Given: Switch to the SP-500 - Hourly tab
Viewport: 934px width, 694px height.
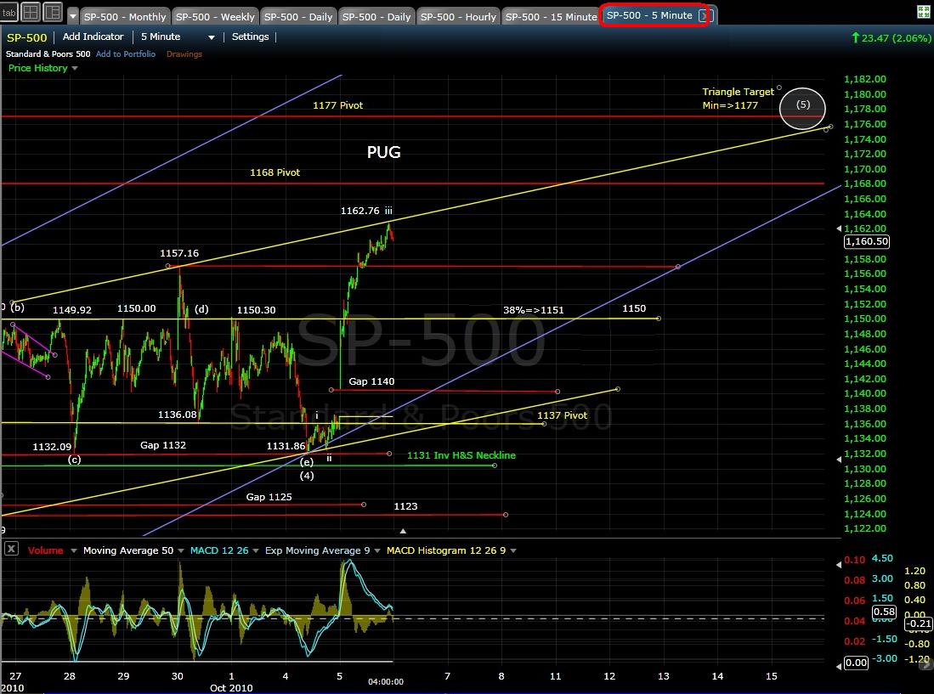Looking at the screenshot, I should 458,17.
